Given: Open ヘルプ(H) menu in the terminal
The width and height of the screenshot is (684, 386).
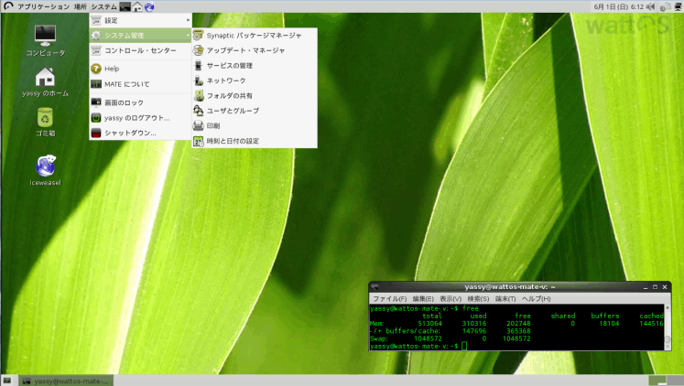Looking at the screenshot, I should tap(536, 299).
